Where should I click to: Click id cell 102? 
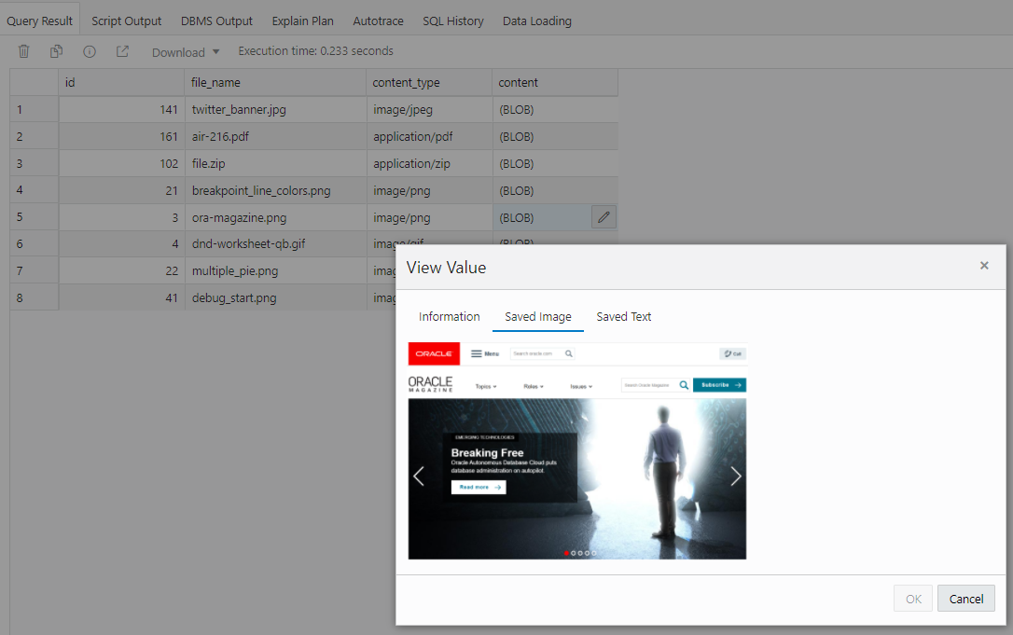pos(121,163)
